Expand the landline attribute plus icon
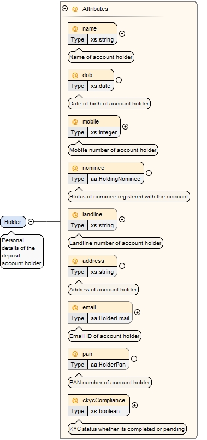This screenshot has width=207, height=440. point(122,219)
